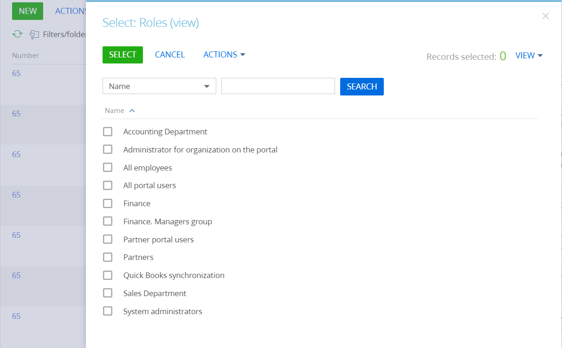Tick the Partners role checkbox

point(108,257)
